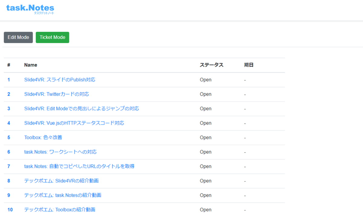The height and width of the screenshot is (214, 363).
Task: Click the # column header
Action: point(8,65)
